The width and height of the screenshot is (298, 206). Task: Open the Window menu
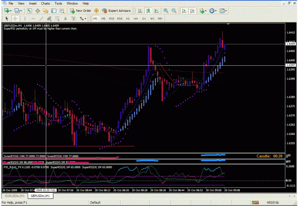click(x=72, y=3)
